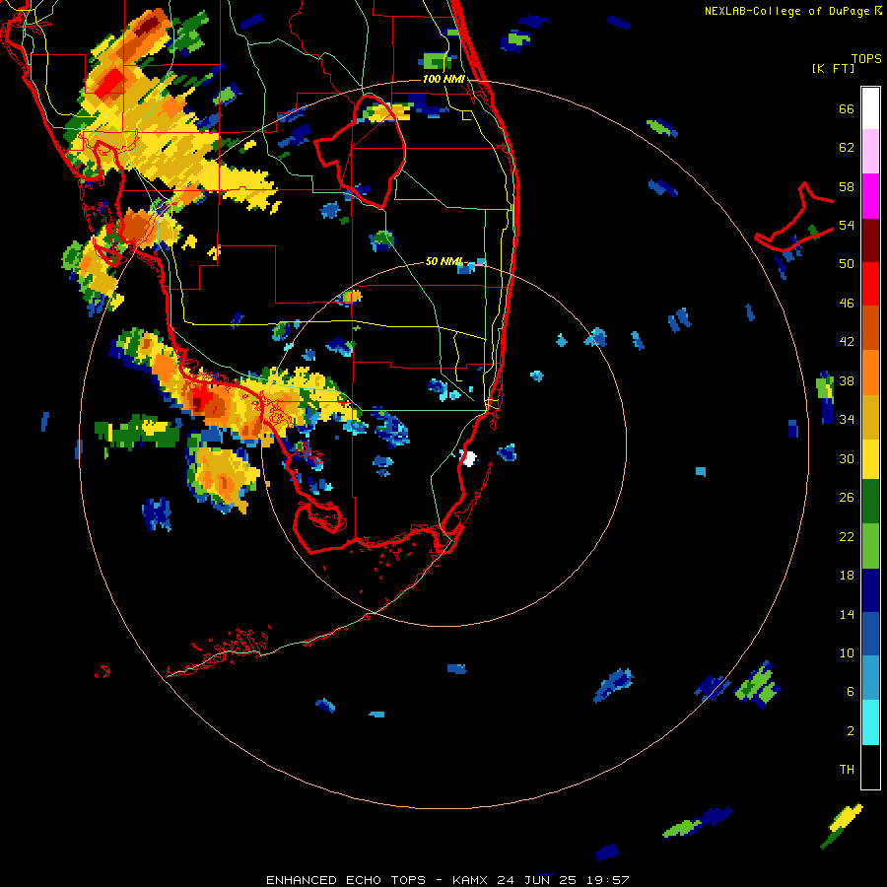The image size is (887, 887).
Task: Click the legend value 62
Action: coord(847,148)
